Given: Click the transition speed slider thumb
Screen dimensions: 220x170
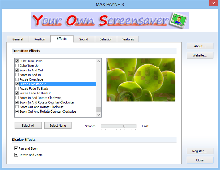Looking at the screenshot, I should tap(124, 126).
